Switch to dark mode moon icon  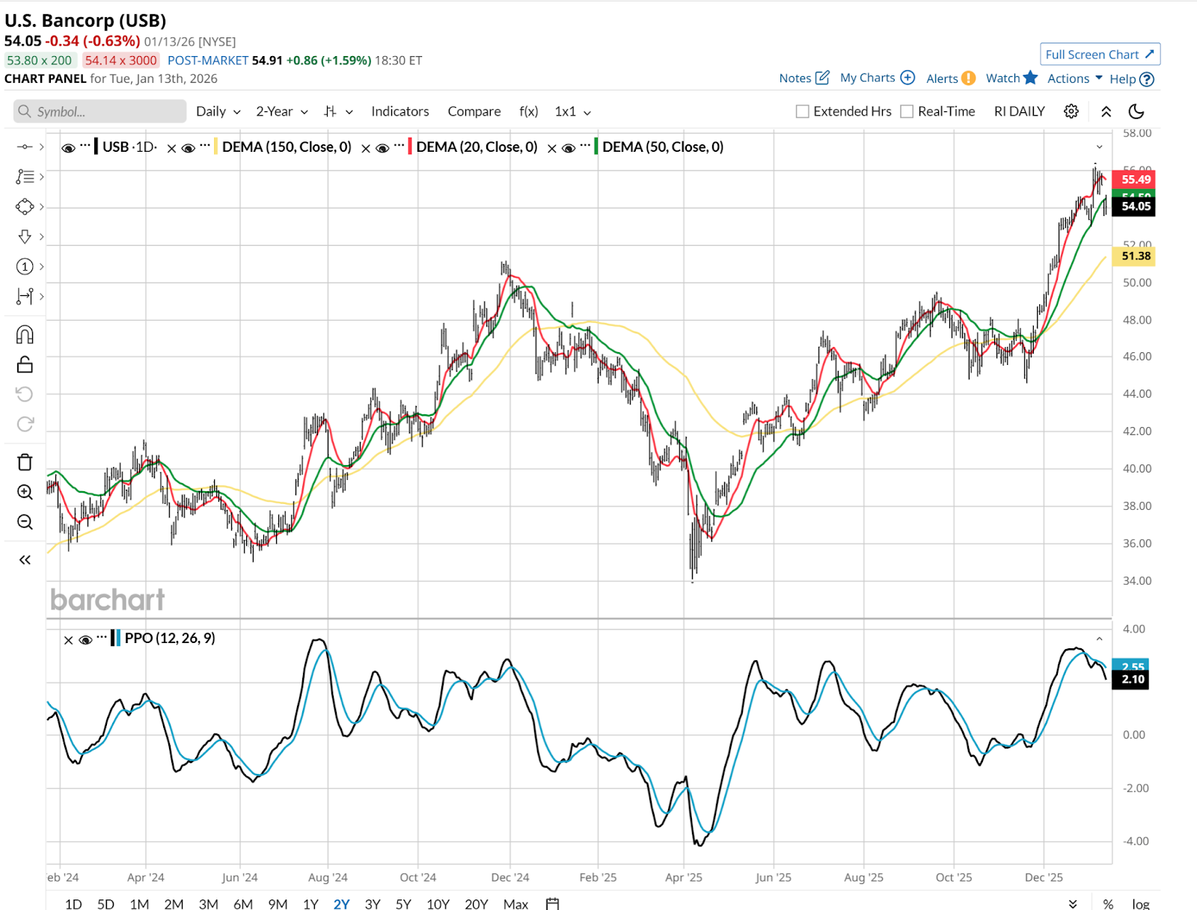tap(1136, 111)
